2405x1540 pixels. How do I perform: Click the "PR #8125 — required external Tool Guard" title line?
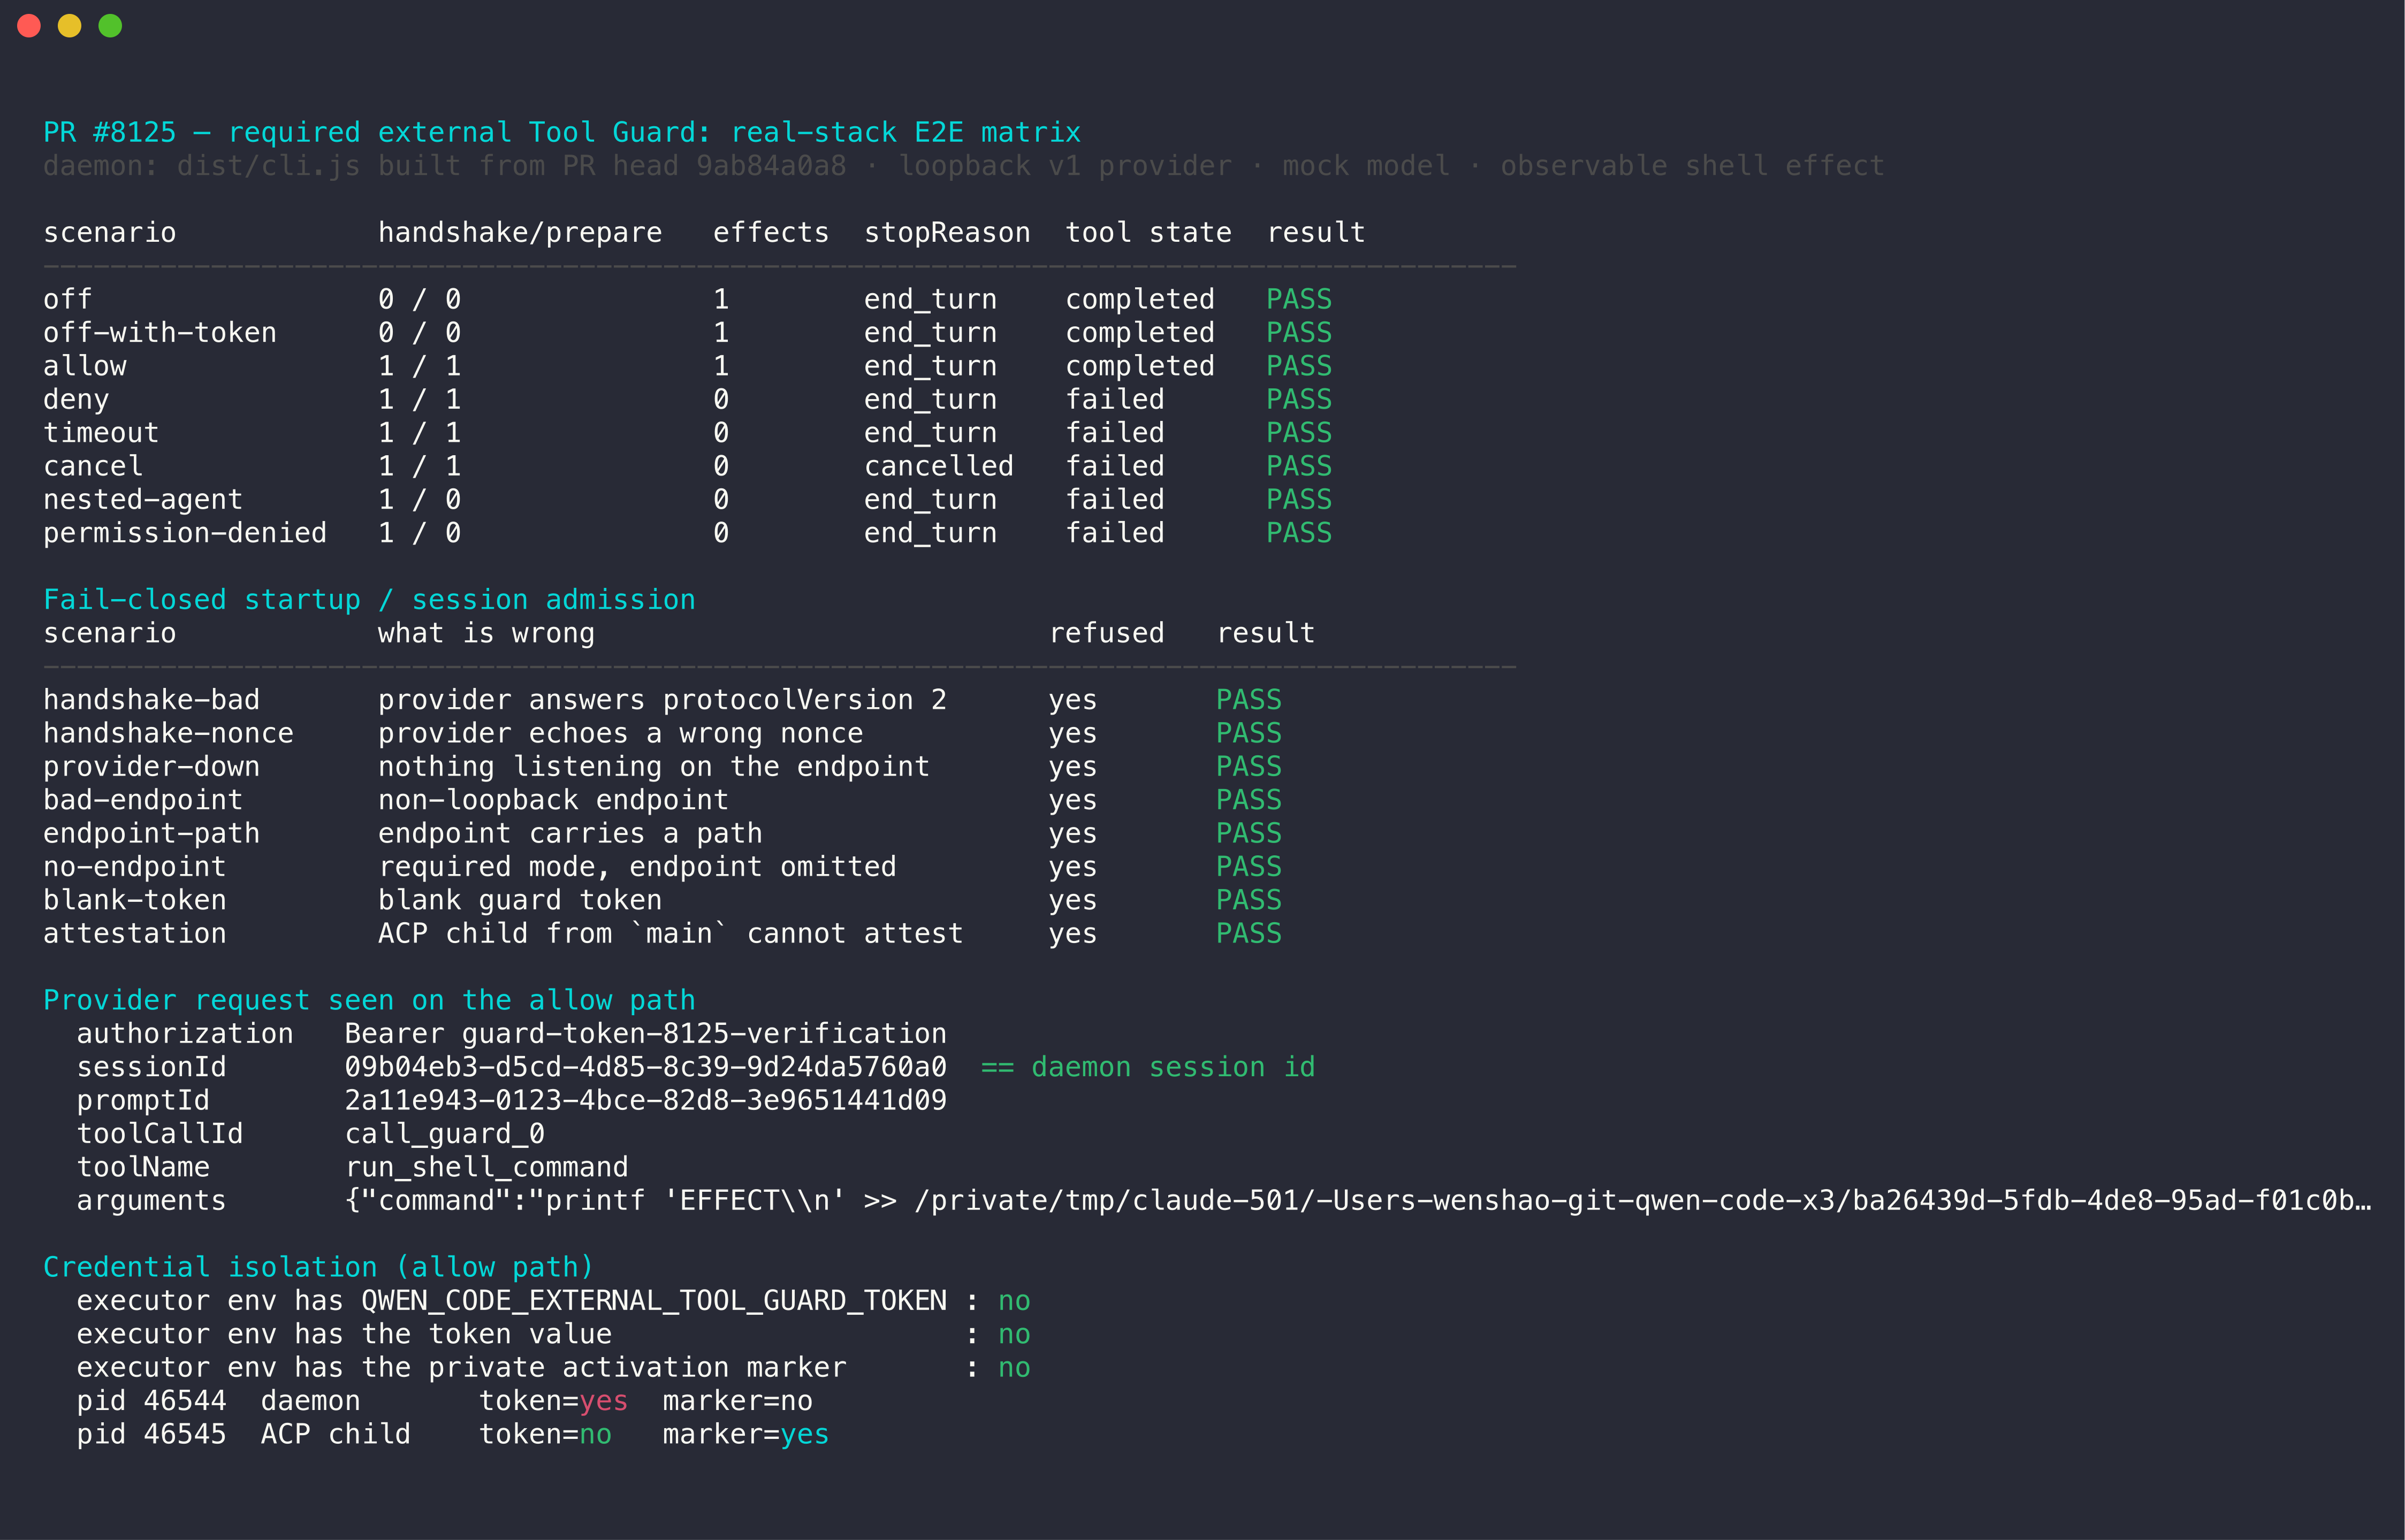click(562, 132)
